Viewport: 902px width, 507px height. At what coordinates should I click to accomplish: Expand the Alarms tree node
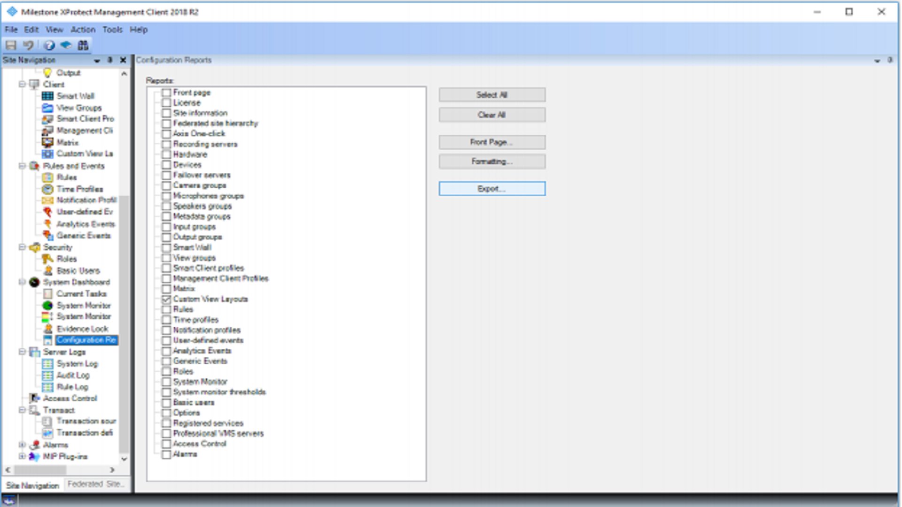[x=22, y=445]
